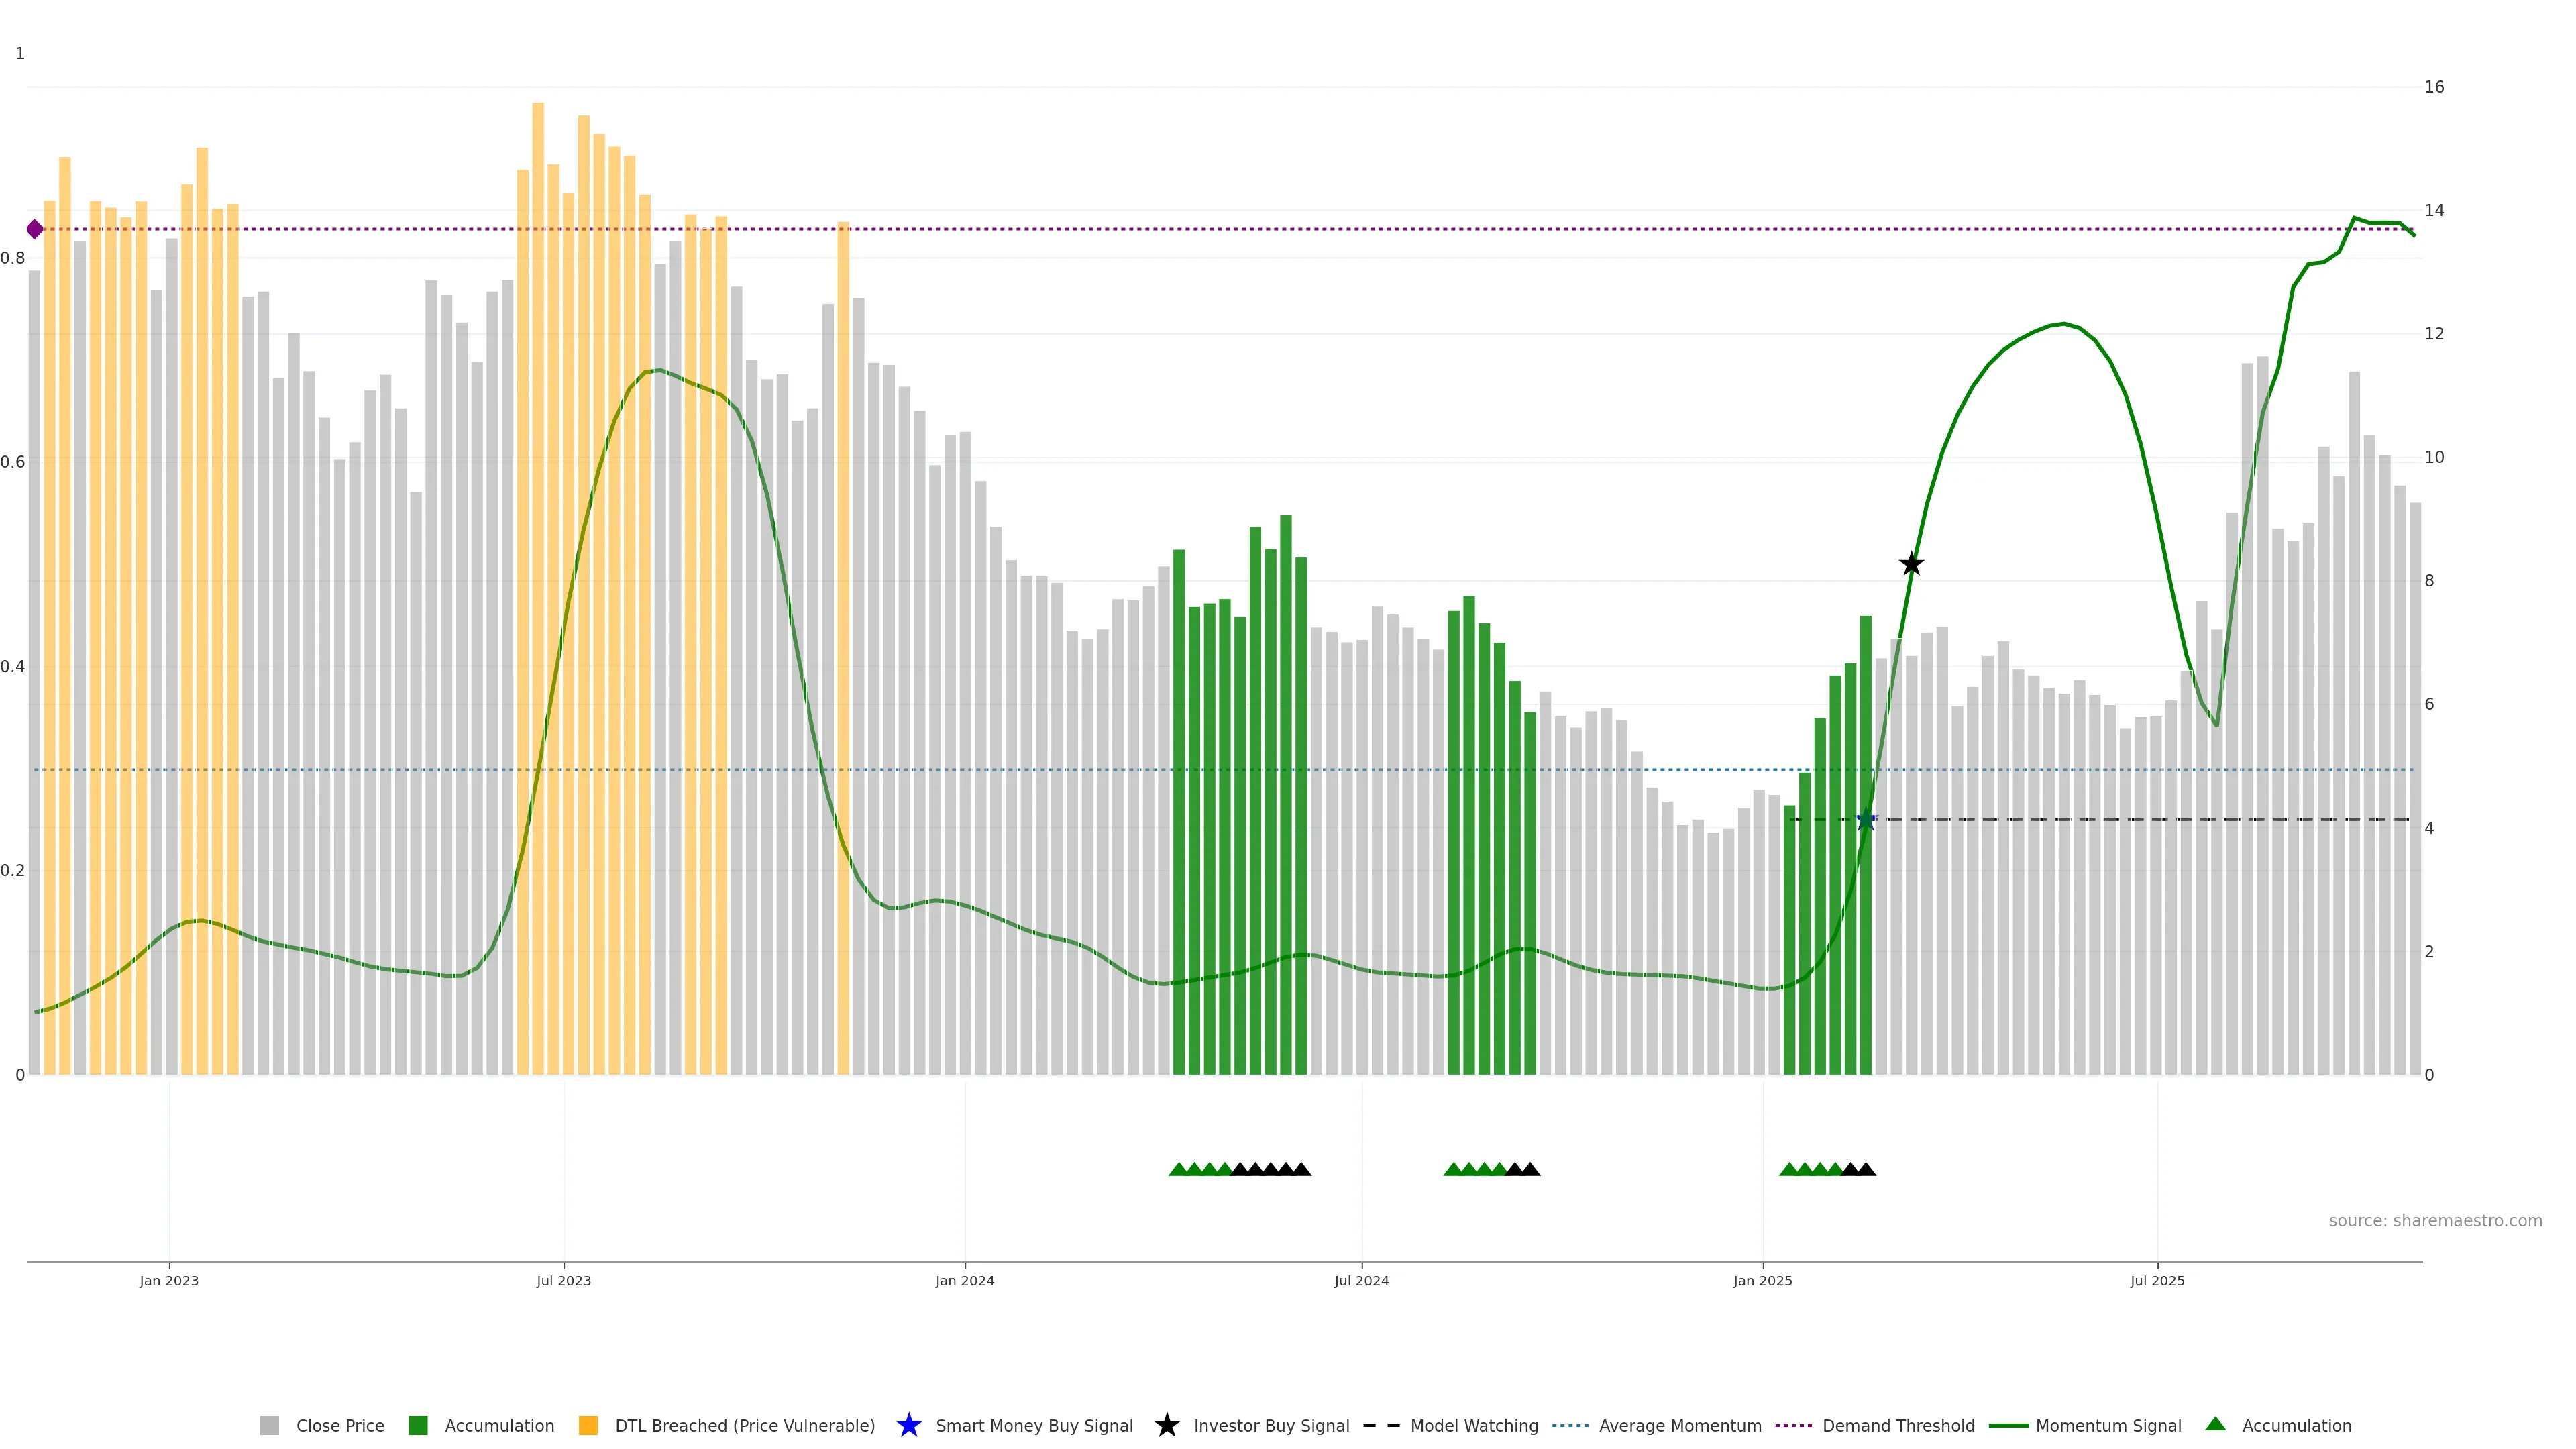
Task: Click the black Investor Buy Signal star on chart
Action: click(x=1911, y=564)
